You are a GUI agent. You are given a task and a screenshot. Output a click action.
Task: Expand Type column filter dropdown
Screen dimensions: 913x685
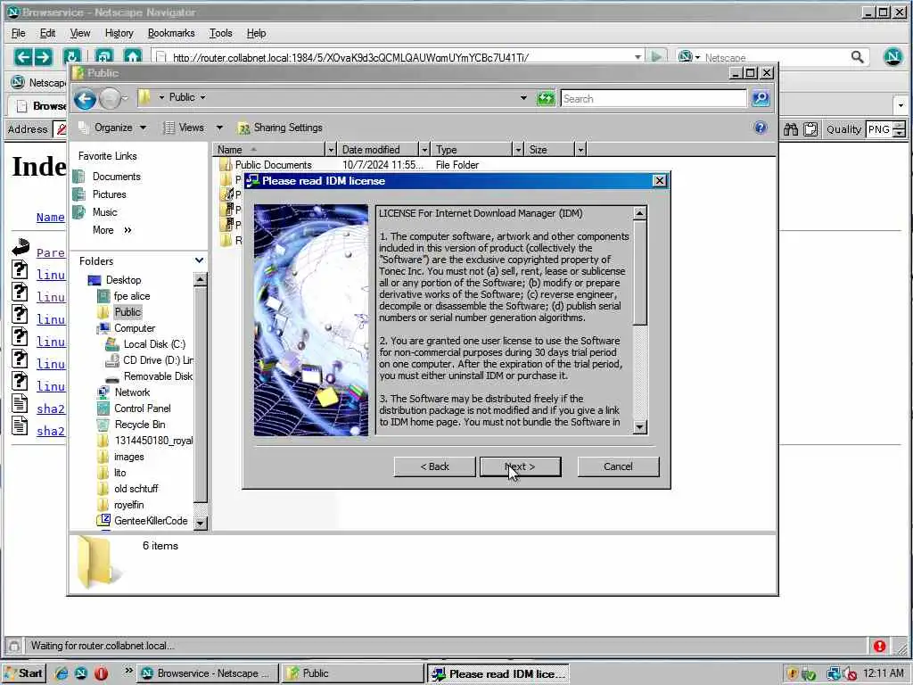pos(518,150)
